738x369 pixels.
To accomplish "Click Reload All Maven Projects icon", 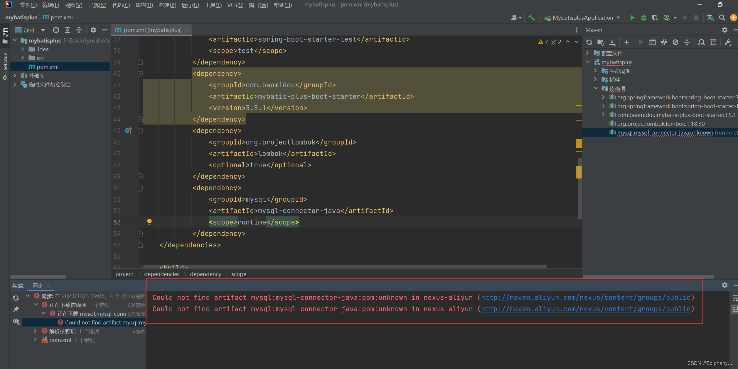I will [x=589, y=42].
